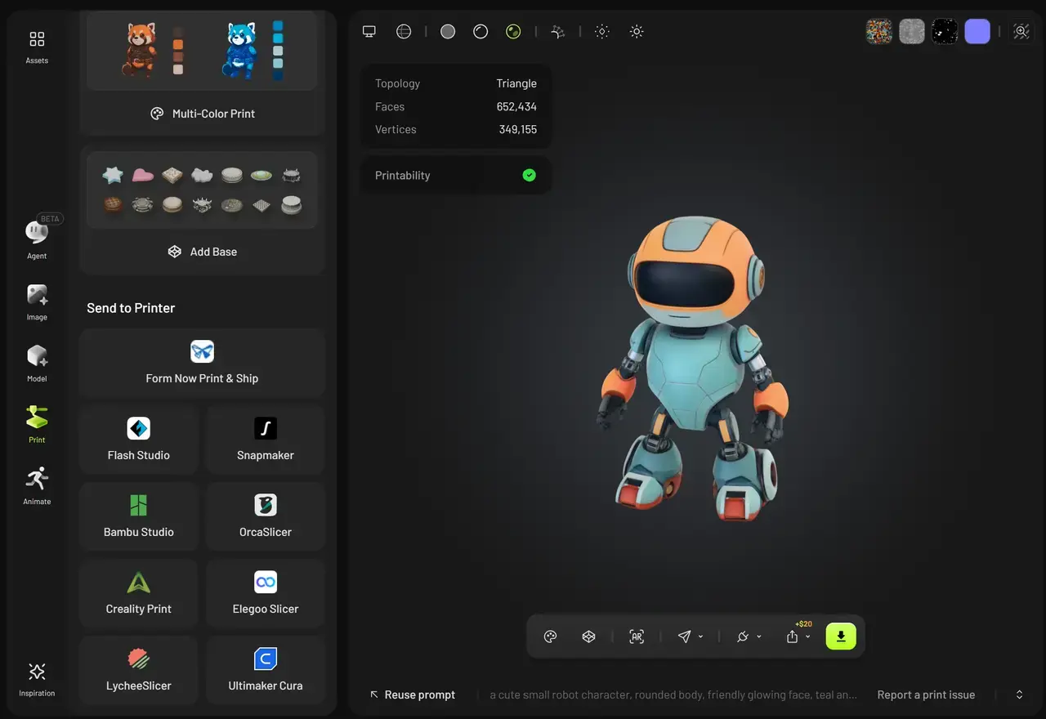Open the Animate section

(37, 486)
